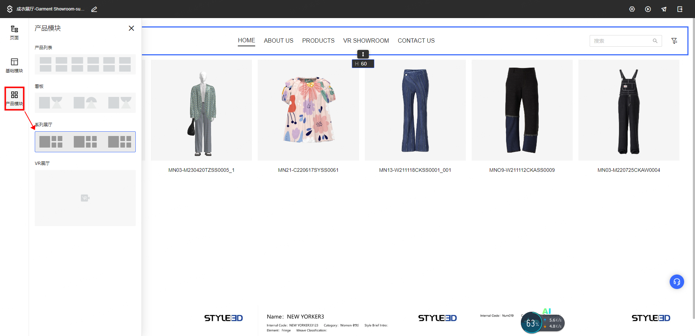Click the search magnifier icon
Viewport: 695px width, 336px height.
click(x=655, y=41)
